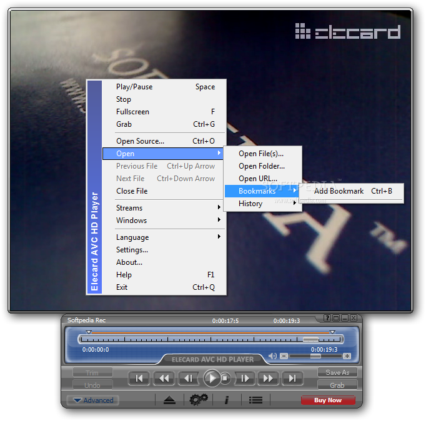The height and width of the screenshot is (421, 426).
Task: Click the round Play button
Action: [x=212, y=378]
